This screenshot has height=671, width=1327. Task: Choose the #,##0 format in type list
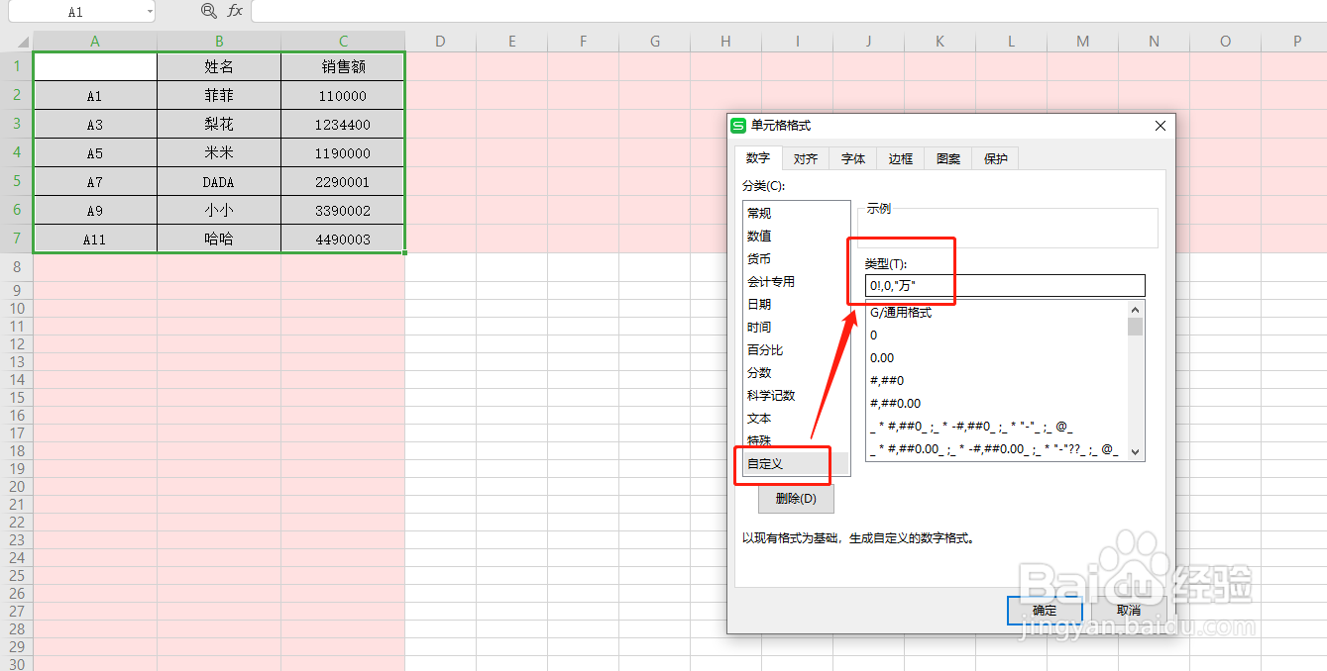(997, 381)
